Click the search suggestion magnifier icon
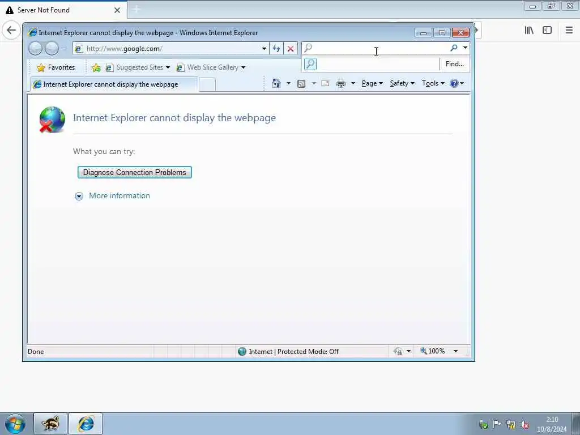The width and height of the screenshot is (580, 435). click(310, 64)
